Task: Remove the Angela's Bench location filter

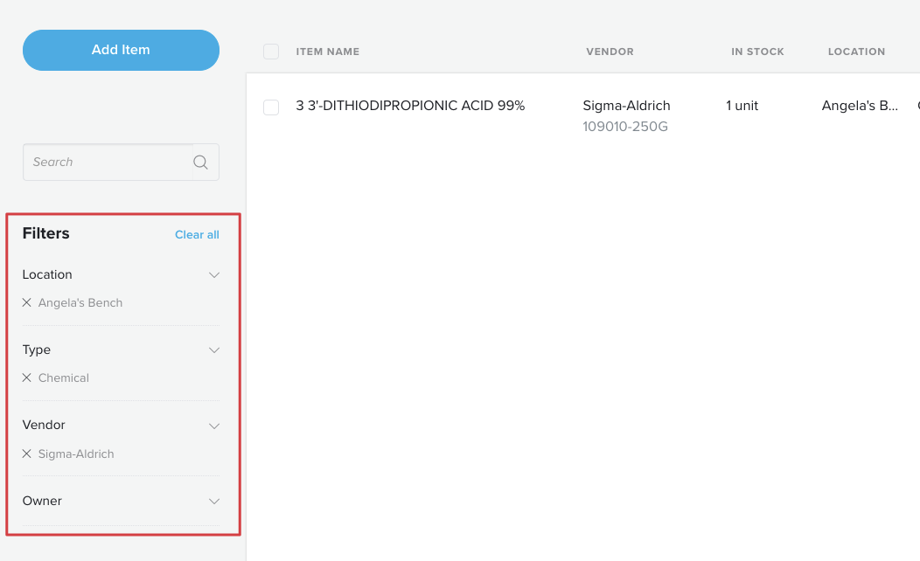Action: coord(27,303)
